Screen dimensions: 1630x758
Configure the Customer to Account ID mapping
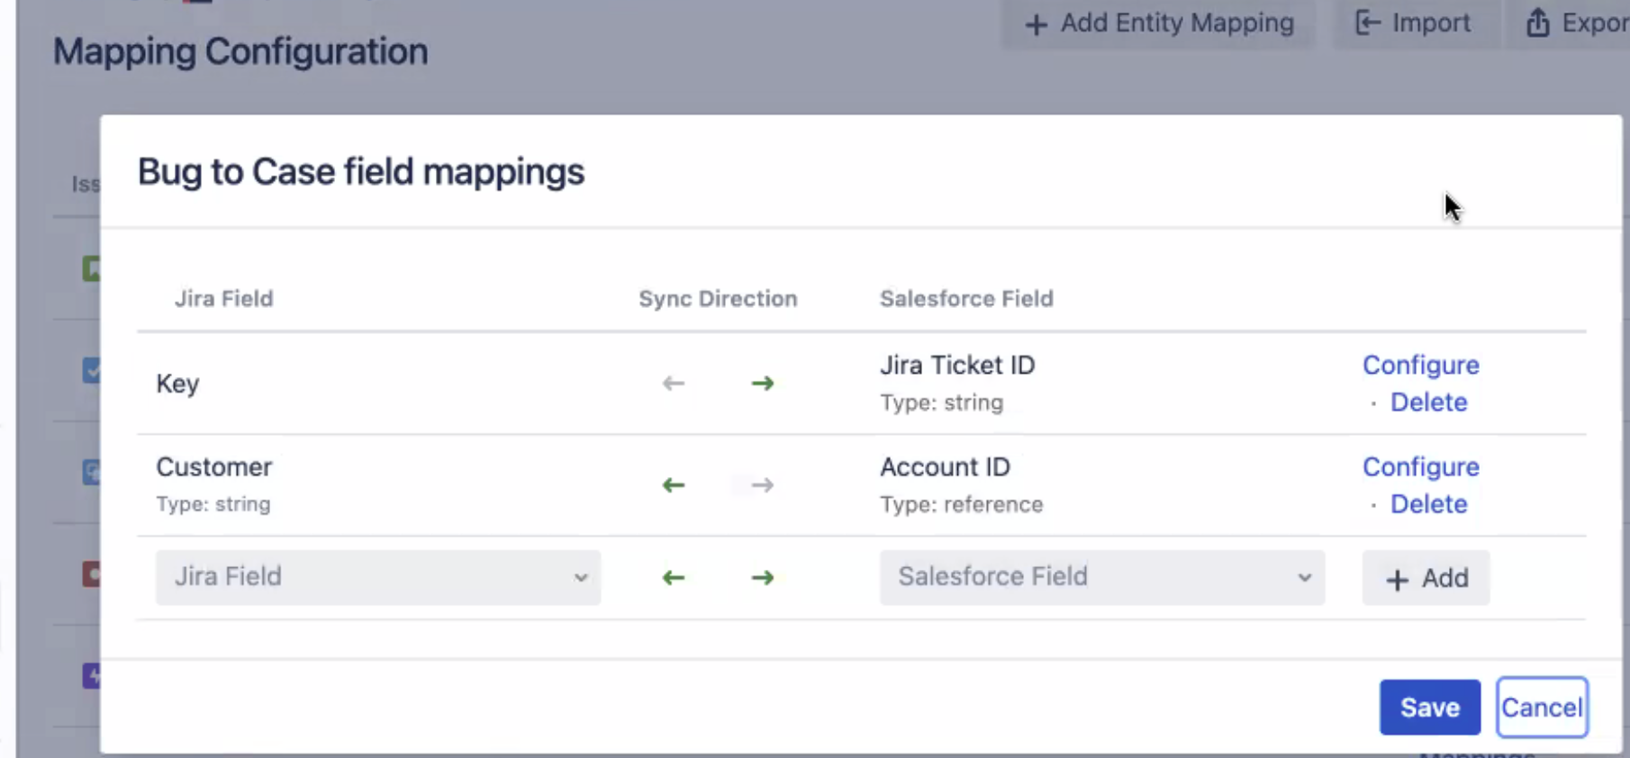[1421, 467]
